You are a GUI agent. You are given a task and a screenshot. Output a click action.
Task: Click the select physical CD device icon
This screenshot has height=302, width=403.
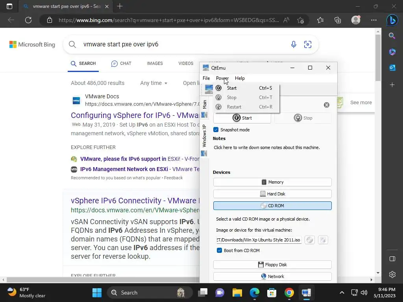(x=323, y=240)
